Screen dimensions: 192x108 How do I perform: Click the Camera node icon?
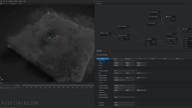pos(184,29)
